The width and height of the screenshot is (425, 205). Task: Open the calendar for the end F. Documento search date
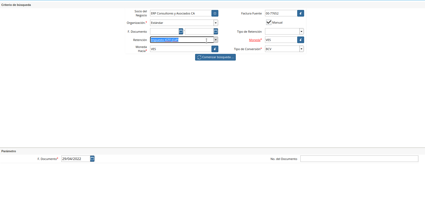pos(216,31)
